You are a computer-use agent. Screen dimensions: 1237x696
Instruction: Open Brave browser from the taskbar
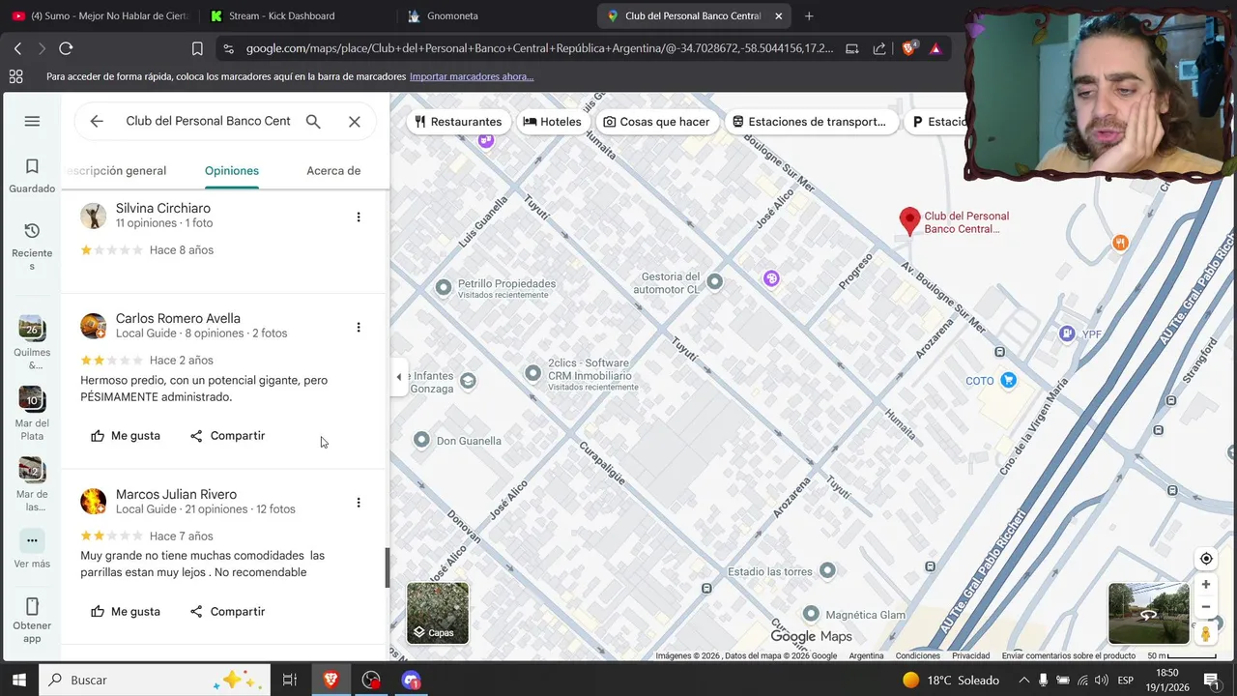331,680
